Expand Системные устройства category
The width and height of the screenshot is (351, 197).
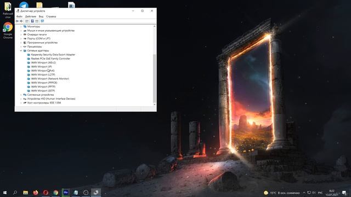21,95
